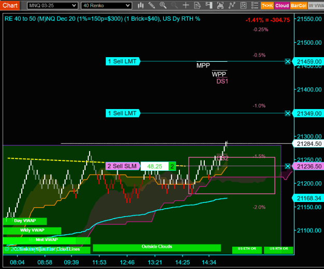Viewport: 324px width, 269px height.
Task: Open the chart Properties list icon
Action: pyautogui.click(x=255, y=5)
